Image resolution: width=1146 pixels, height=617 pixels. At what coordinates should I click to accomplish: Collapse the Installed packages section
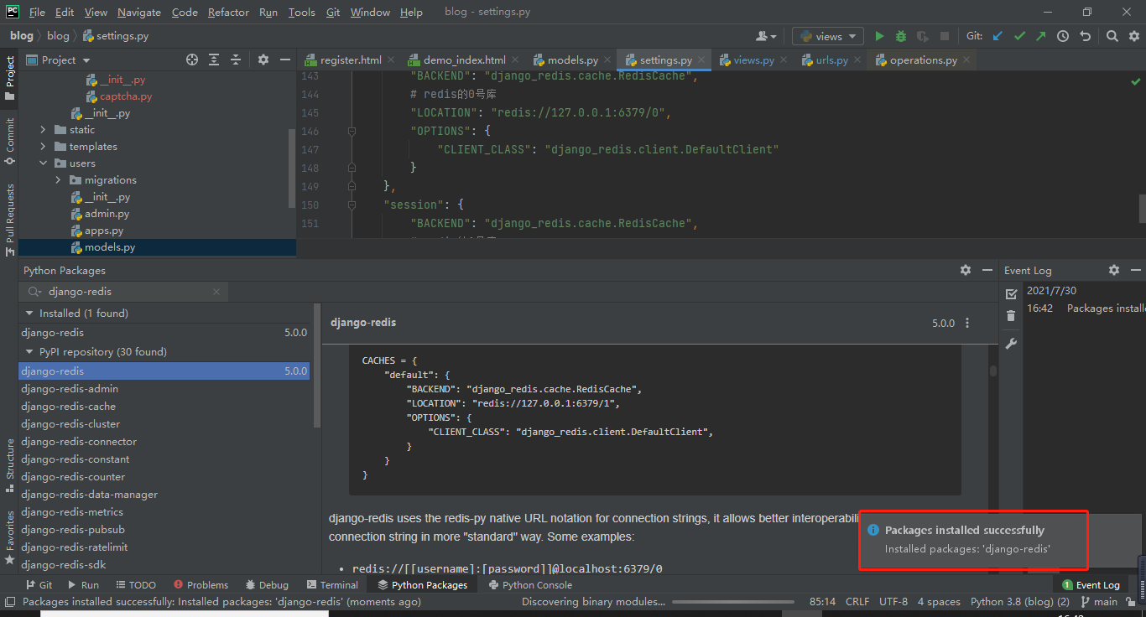29,313
